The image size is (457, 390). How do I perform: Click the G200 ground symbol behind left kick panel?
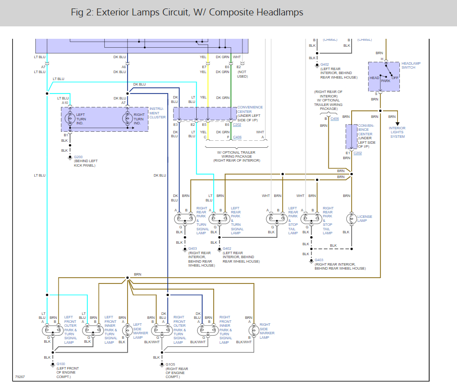(x=70, y=158)
